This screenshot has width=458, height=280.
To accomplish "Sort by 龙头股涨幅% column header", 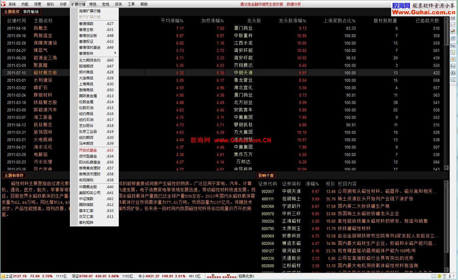I will [x=292, y=21].
